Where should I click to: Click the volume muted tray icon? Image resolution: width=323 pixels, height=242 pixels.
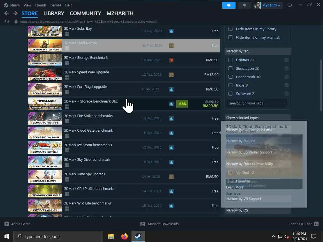[287, 237]
